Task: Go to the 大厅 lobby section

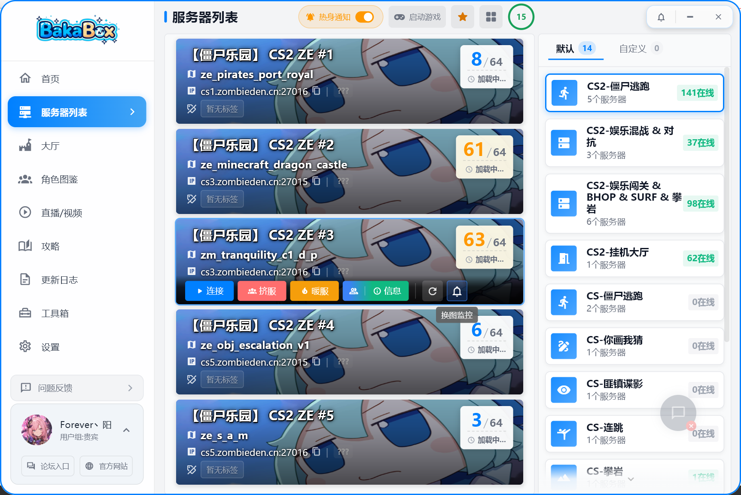Action: [x=77, y=146]
